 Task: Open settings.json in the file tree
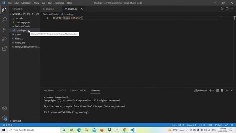(x=23, y=22)
